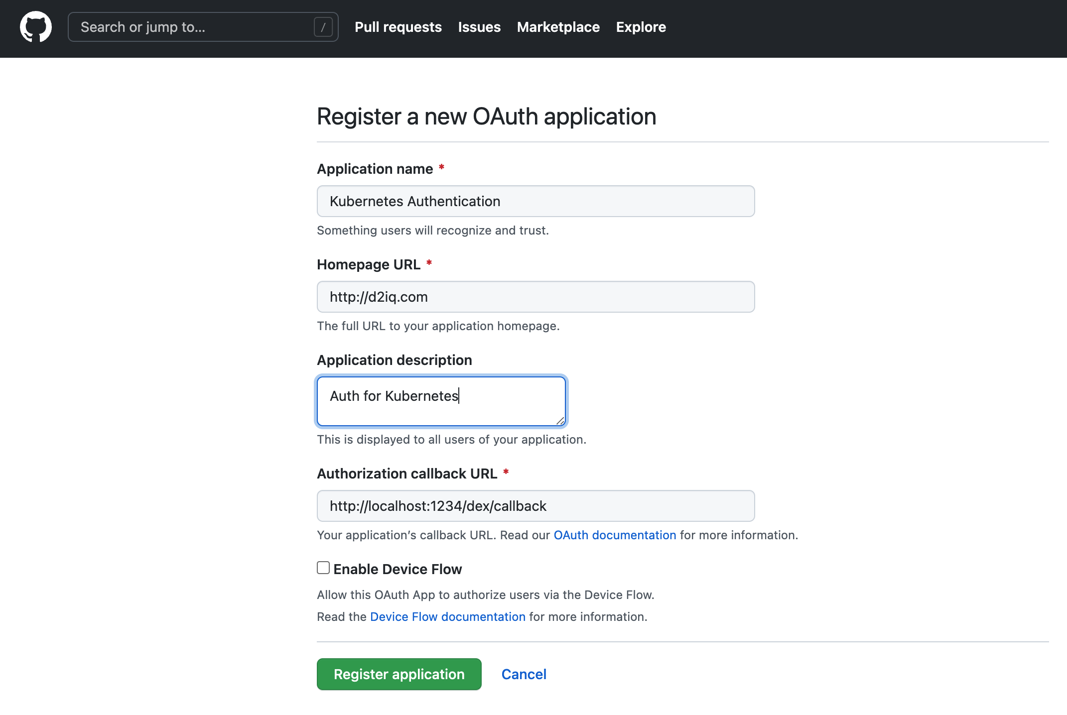Click the Homepage URL input field
1067x715 pixels.
pos(535,296)
